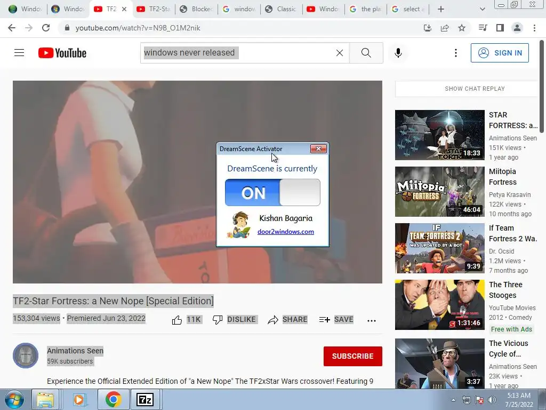This screenshot has width=546, height=410.
Task: Open YouTube settings three-dot menu
Action: [455, 53]
